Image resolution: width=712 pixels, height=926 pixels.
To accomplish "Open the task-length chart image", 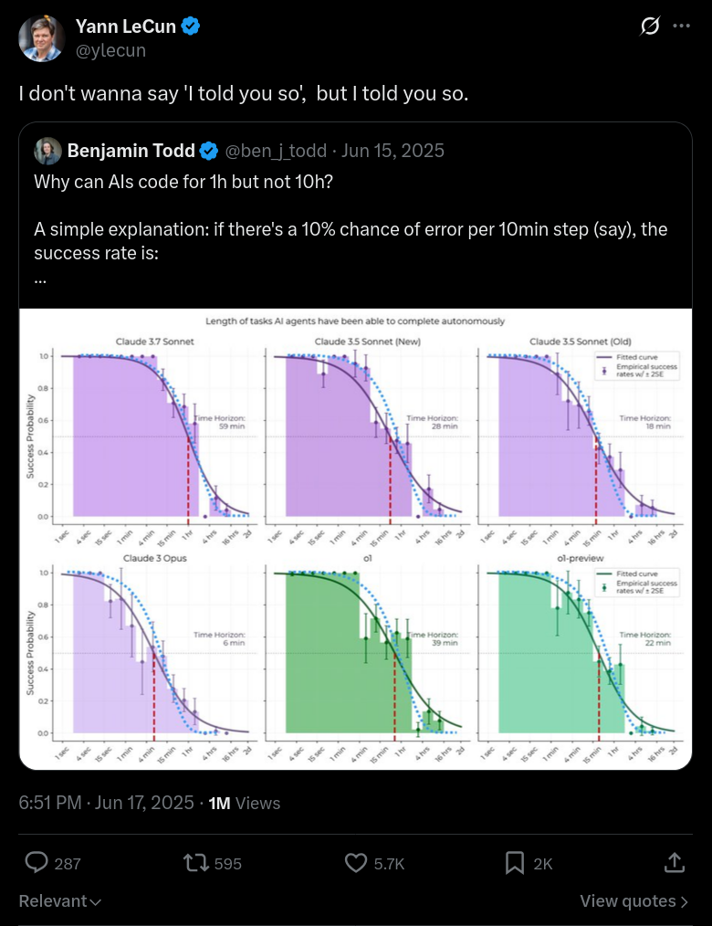I will click(x=355, y=539).
